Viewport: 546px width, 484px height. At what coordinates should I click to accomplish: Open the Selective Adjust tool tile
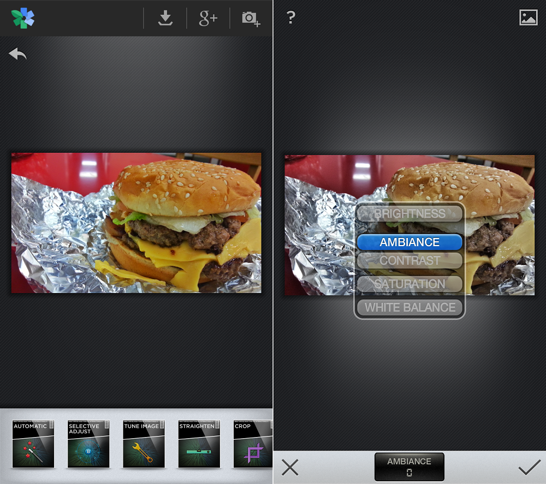(88, 444)
